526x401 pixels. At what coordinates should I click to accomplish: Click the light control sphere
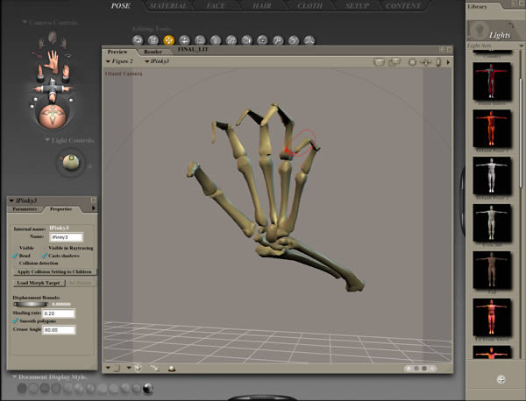(71, 163)
